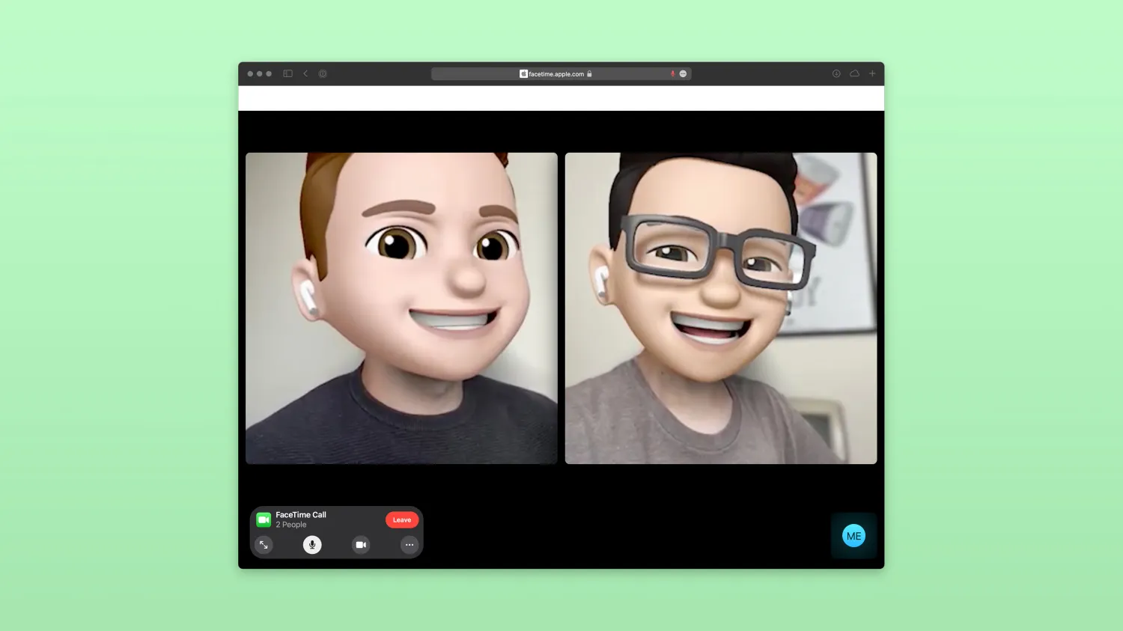Click the lock icon beside the URL
1123x631 pixels.
click(590, 73)
